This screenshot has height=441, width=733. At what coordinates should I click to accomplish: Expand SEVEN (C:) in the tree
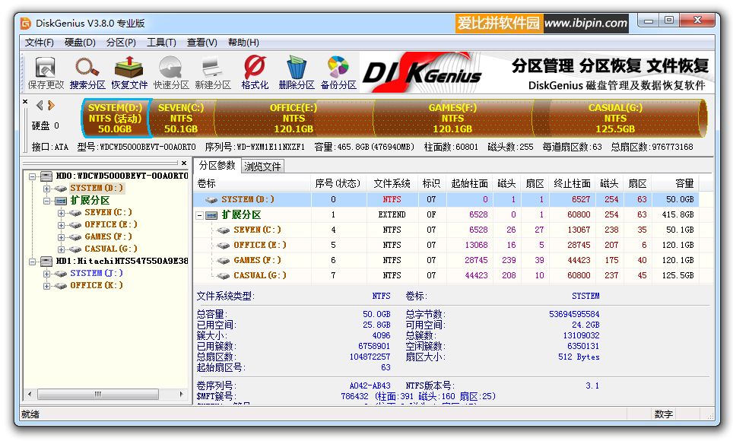pyautogui.click(x=62, y=213)
